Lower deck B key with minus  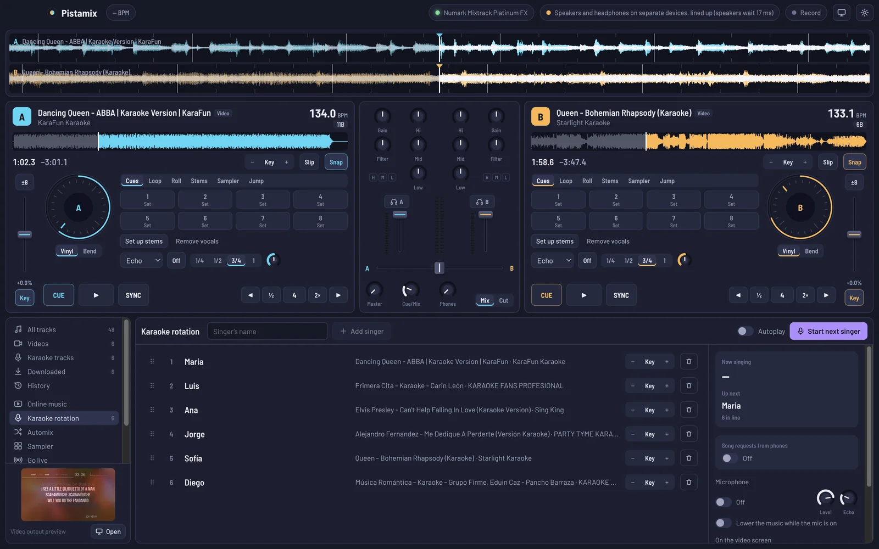click(x=771, y=163)
